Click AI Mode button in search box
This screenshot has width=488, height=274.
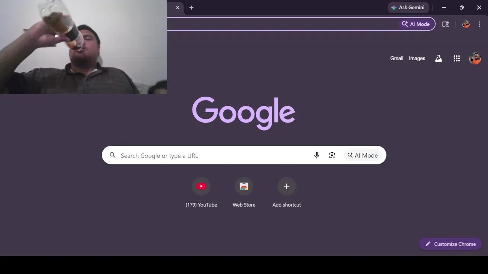pos(363,155)
